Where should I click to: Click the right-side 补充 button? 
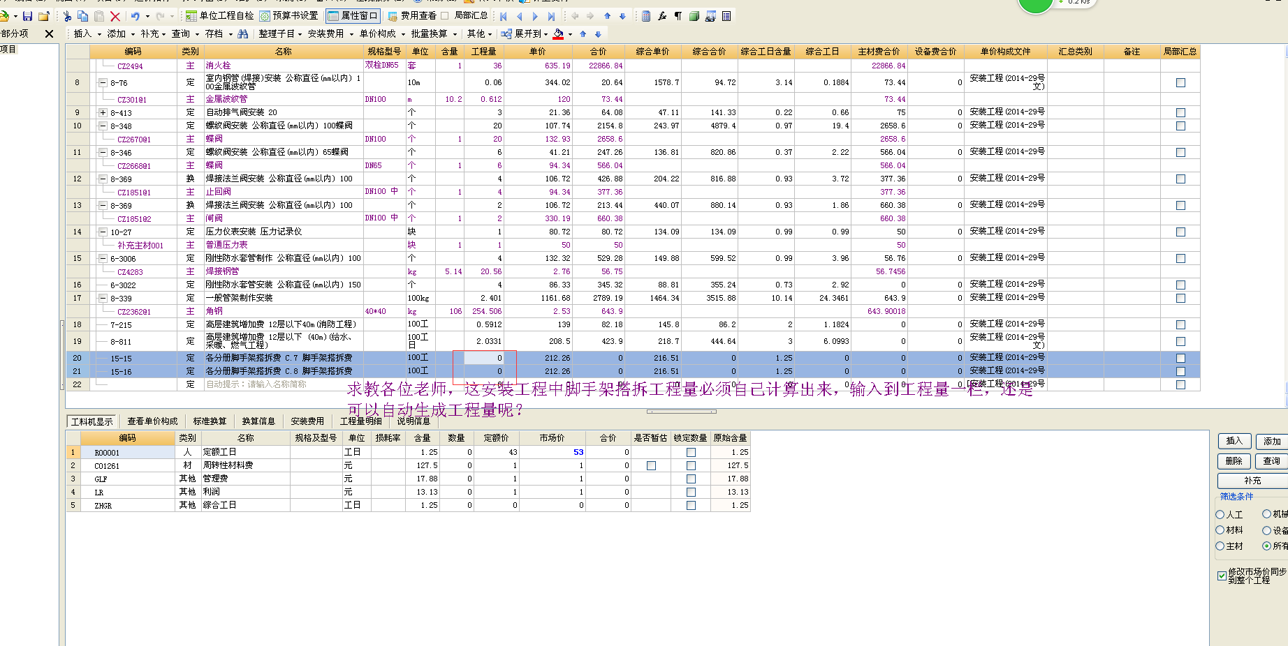click(1252, 481)
